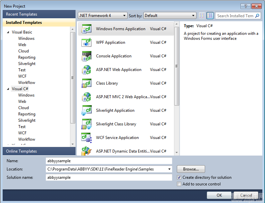The height and width of the screenshot is (203, 265).
Task: Select Test under Visual Basic
Action: (x=22, y=70)
